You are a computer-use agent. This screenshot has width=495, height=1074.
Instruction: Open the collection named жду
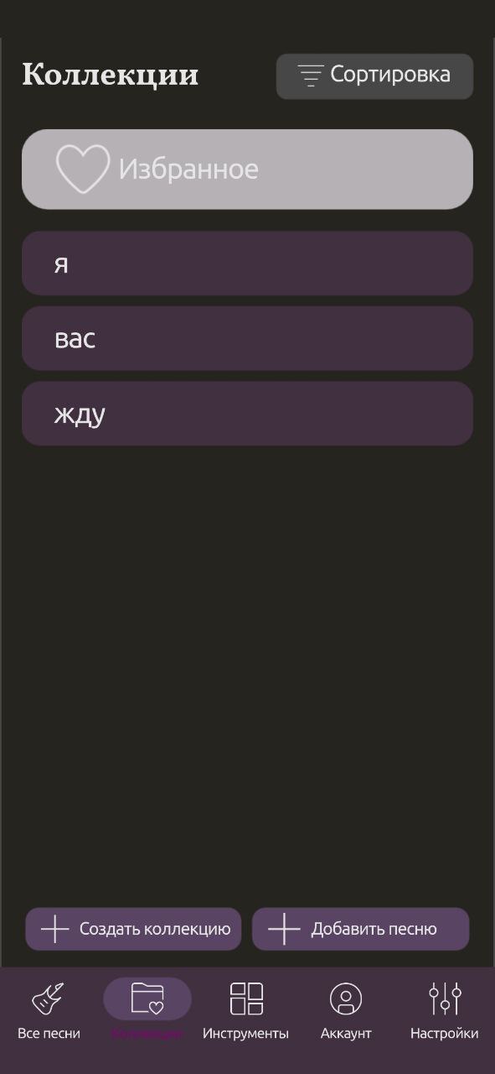(247, 414)
